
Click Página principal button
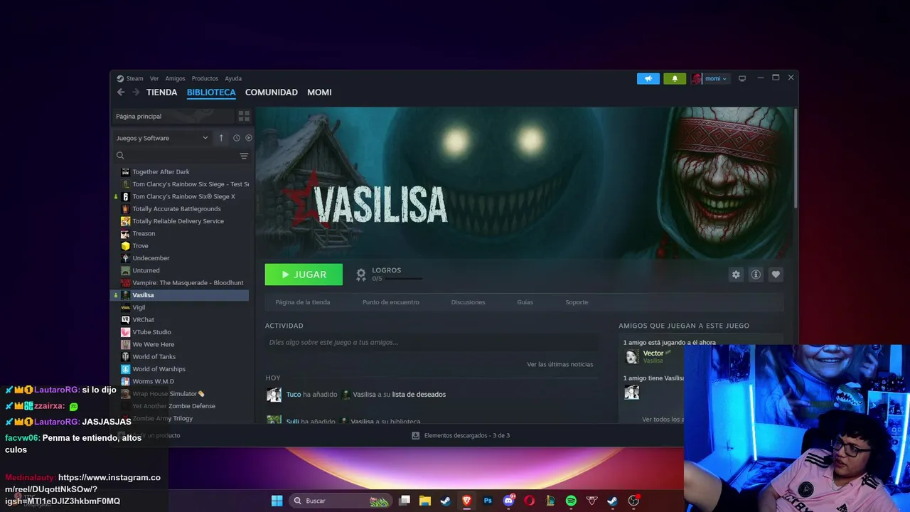(x=174, y=116)
